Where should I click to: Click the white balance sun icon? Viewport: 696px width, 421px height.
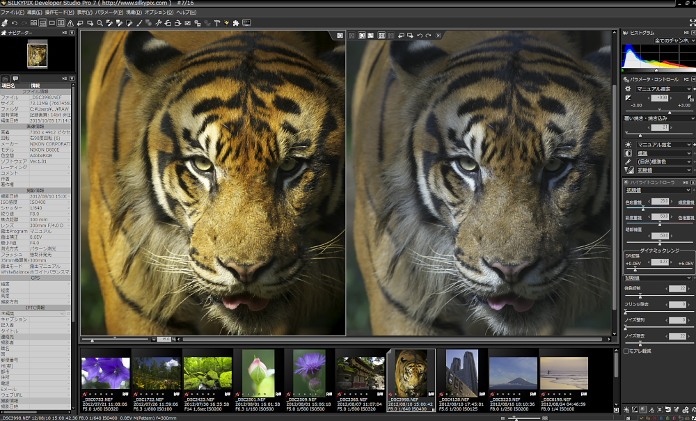628,144
